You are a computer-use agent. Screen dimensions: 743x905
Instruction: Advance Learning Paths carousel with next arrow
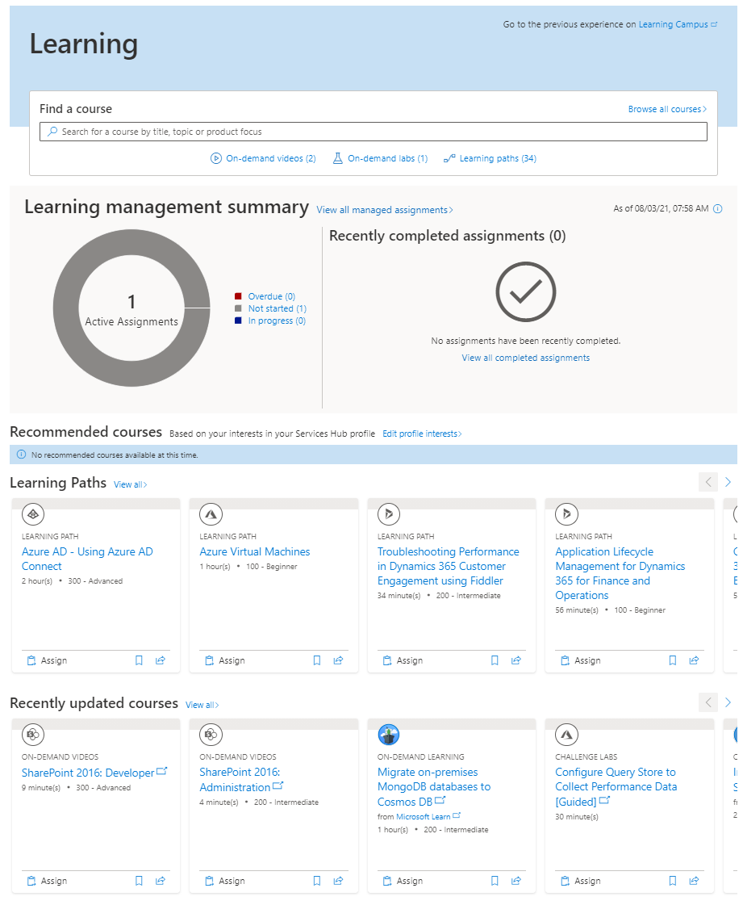click(728, 482)
